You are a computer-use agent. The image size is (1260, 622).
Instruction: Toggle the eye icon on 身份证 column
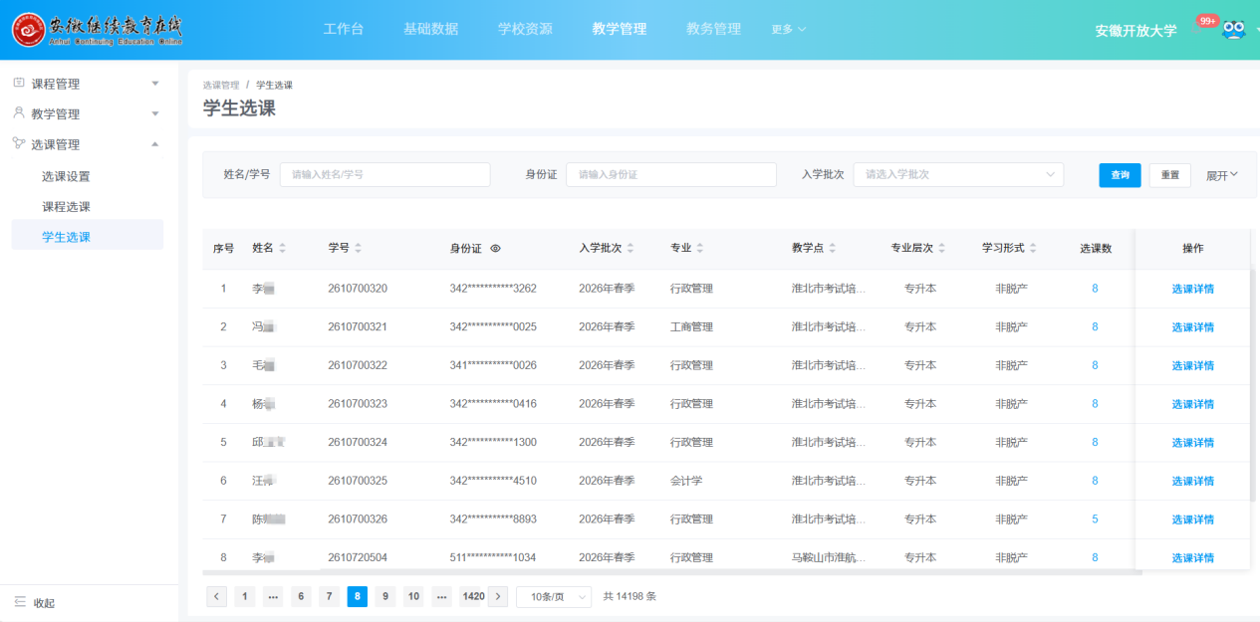tap(495, 247)
